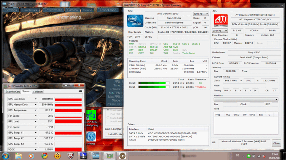The width and height of the screenshot is (286, 160).
Task: Open the VDDC sensor dropdown
Action: click(35, 150)
